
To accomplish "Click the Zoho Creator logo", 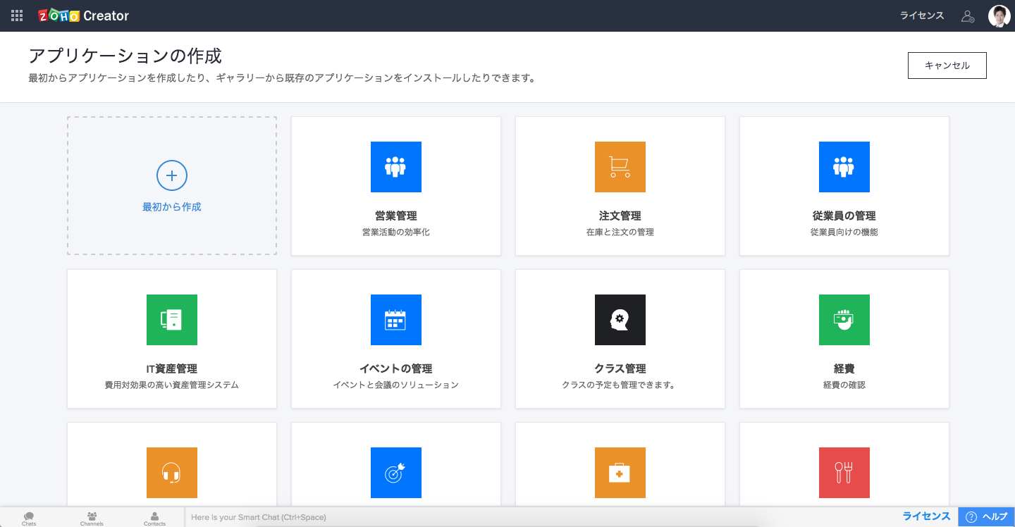I will [83, 15].
